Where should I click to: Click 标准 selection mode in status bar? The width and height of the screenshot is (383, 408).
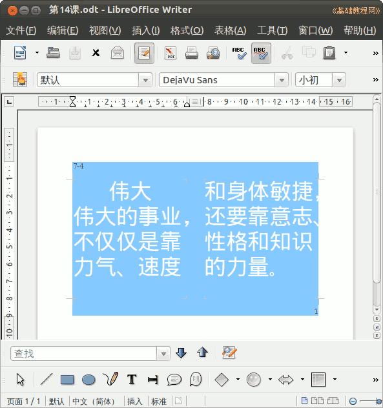(159, 402)
